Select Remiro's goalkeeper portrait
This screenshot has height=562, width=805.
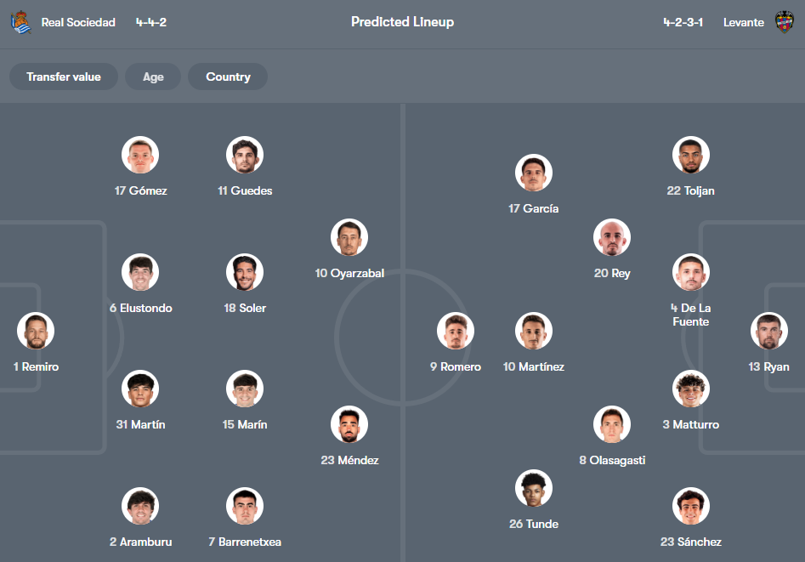(x=36, y=331)
